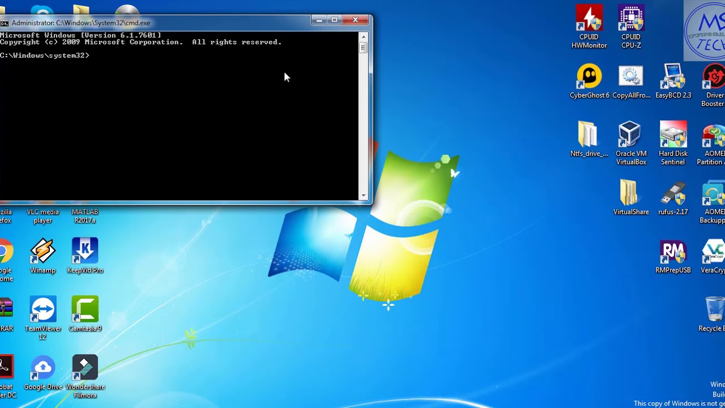Select VLC media player label
Image resolution: width=725 pixels, height=408 pixels.
(42, 216)
